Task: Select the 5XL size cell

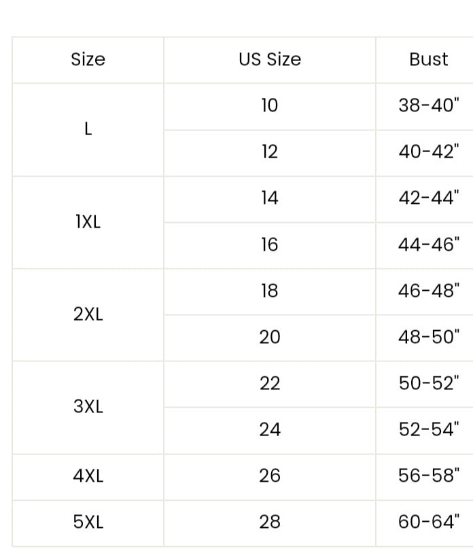Action: (x=88, y=522)
